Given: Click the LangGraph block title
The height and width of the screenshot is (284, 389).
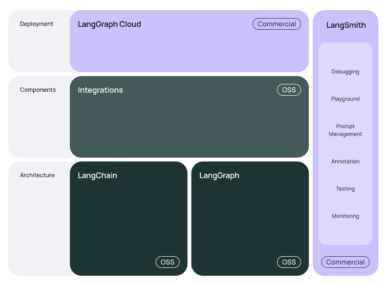Looking at the screenshot, I should pyautogui.click(x=219, y=176).
